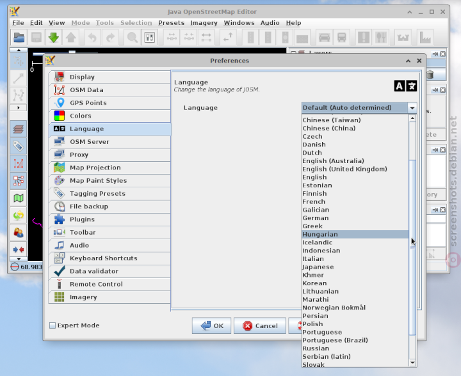Viewport: 461px width, 376px height.
Task: Click the language translate icon in header
Action: click(405, 86)
